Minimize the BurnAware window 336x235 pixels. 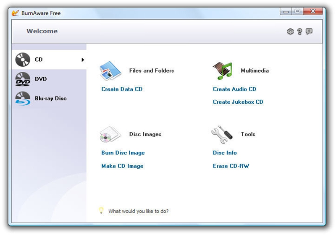click(286, 11)
